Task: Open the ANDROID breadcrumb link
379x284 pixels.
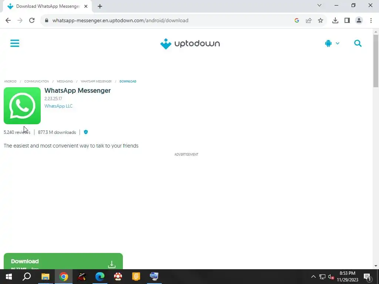Action: pyautogui.click(x=10, y=81)
